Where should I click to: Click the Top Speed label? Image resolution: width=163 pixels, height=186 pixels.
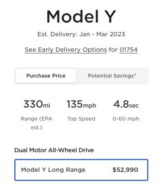(81, 119)
